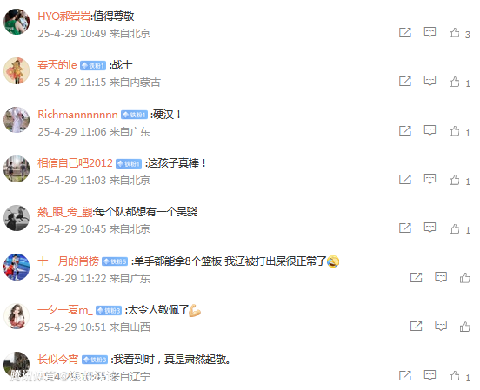Viewport: 480px width, 390px height.
Task: Like the comment 这孩子真棒！
Action: click(454, 180)
